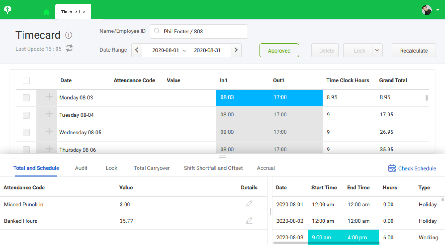The width and height of the screenshot is (445, 245).
Task: Close the Timecard tab
Action: click(84, 12)
